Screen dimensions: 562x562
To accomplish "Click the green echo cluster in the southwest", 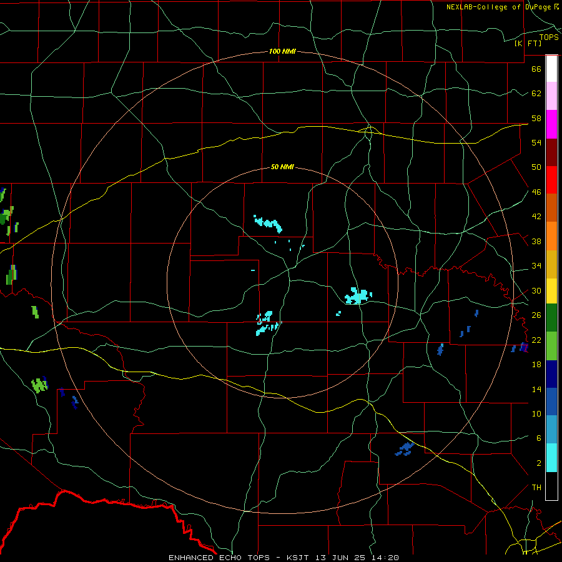I will (x=39, y=385).
